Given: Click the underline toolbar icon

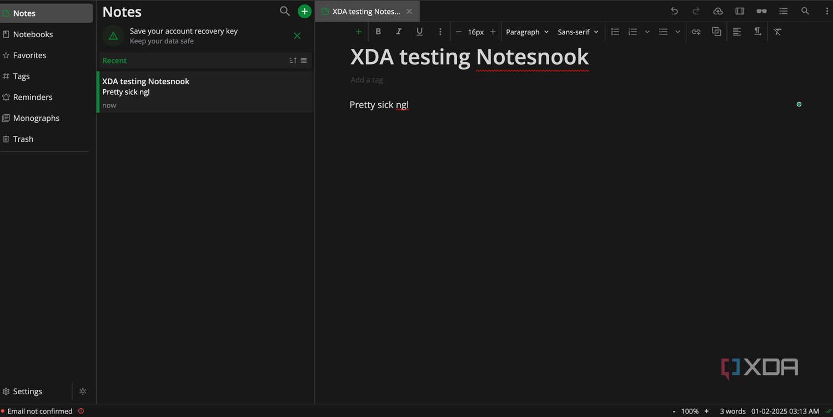Looking at the screenshot, I should [x=419, y=32].
